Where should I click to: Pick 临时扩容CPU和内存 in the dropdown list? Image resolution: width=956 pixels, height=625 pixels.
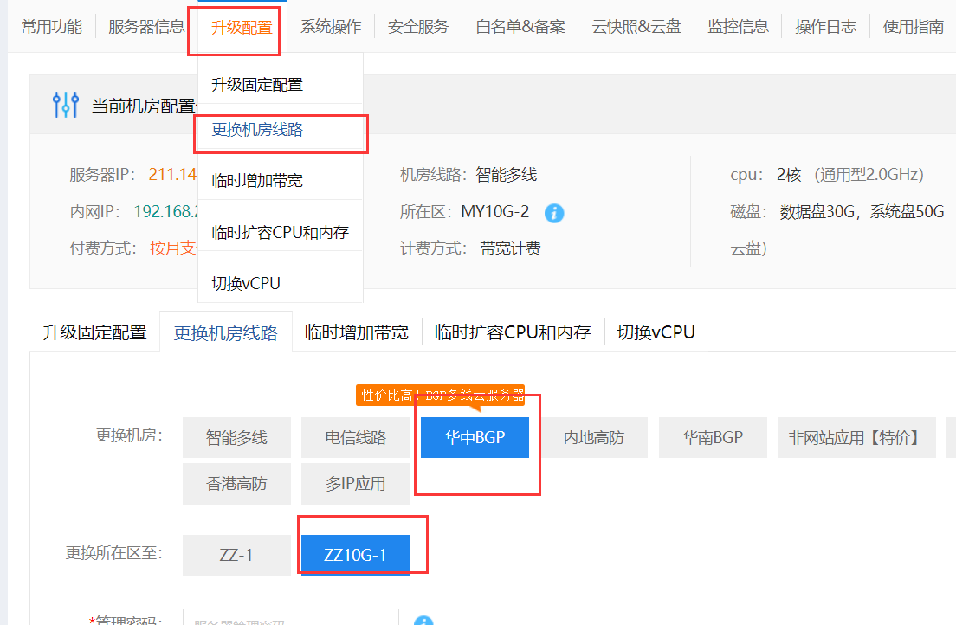pyautogui.click(x=280, y=233)
